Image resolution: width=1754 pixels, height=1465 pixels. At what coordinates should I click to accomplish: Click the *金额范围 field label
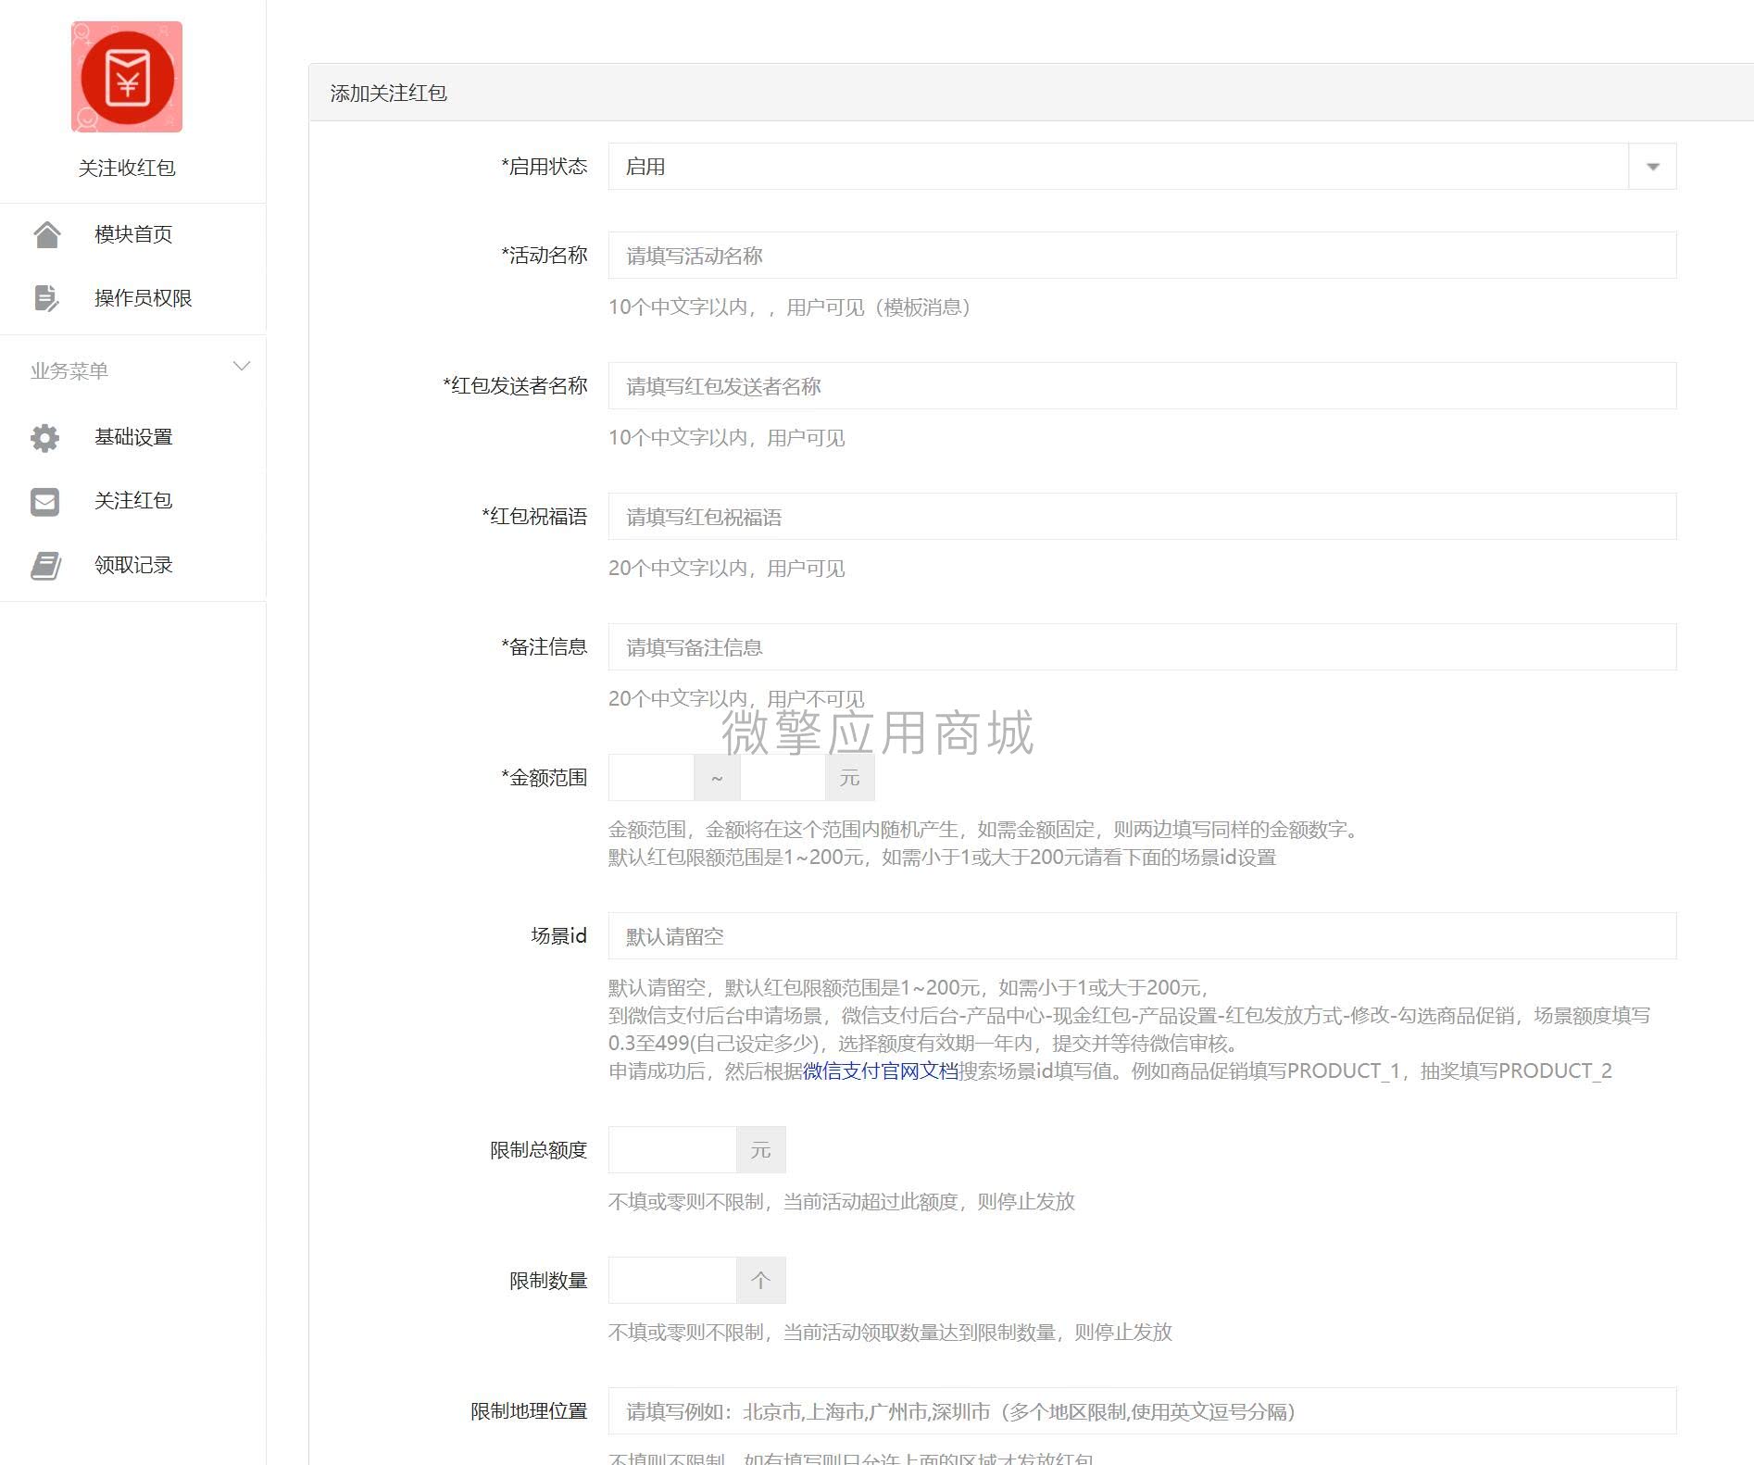click(545, 778)
